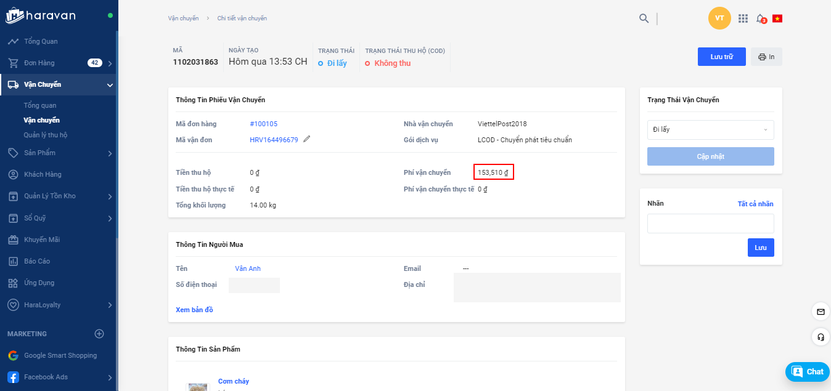Open the apps grid icon
The width and height of the screenshot is (831, 391).
coord(743,18)
